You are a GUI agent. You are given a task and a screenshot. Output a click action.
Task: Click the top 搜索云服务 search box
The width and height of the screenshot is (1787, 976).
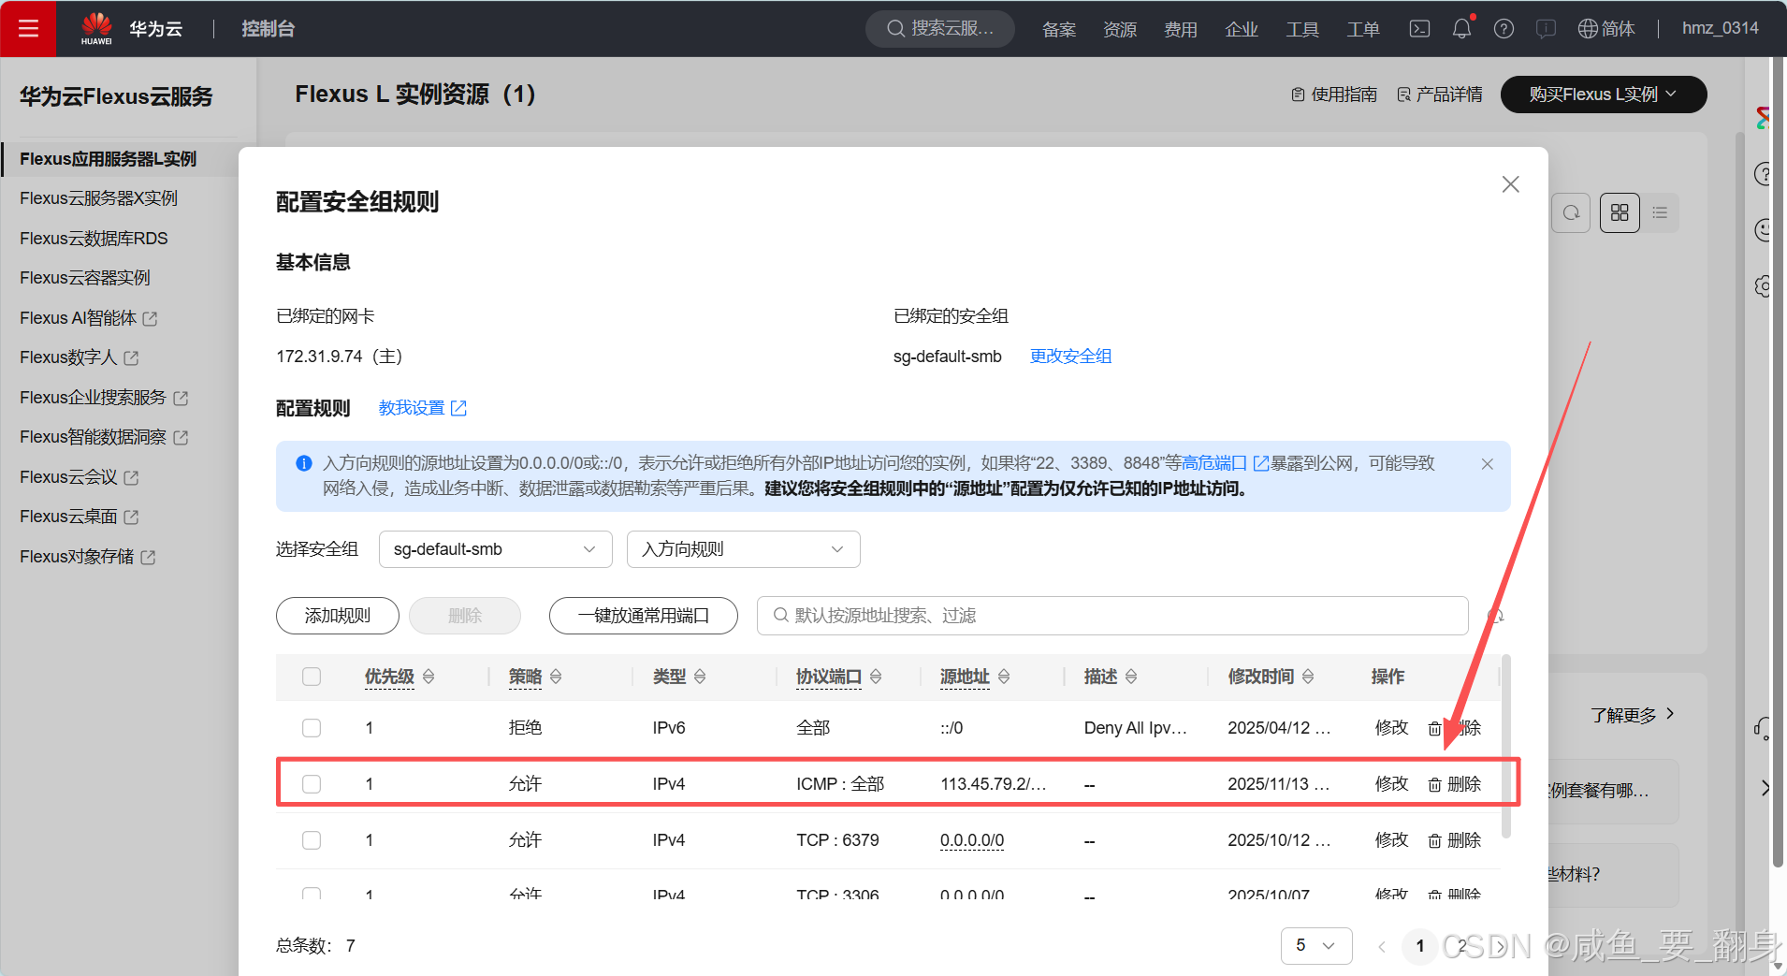[x=940, y=28]
